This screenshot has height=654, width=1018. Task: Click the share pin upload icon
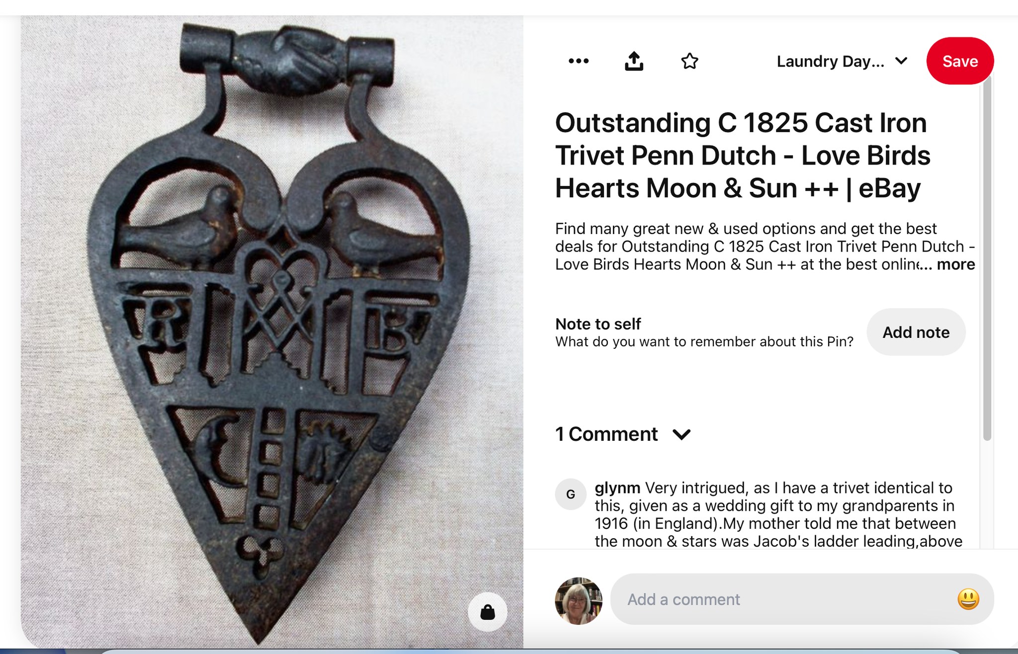[x=634, y=61]
